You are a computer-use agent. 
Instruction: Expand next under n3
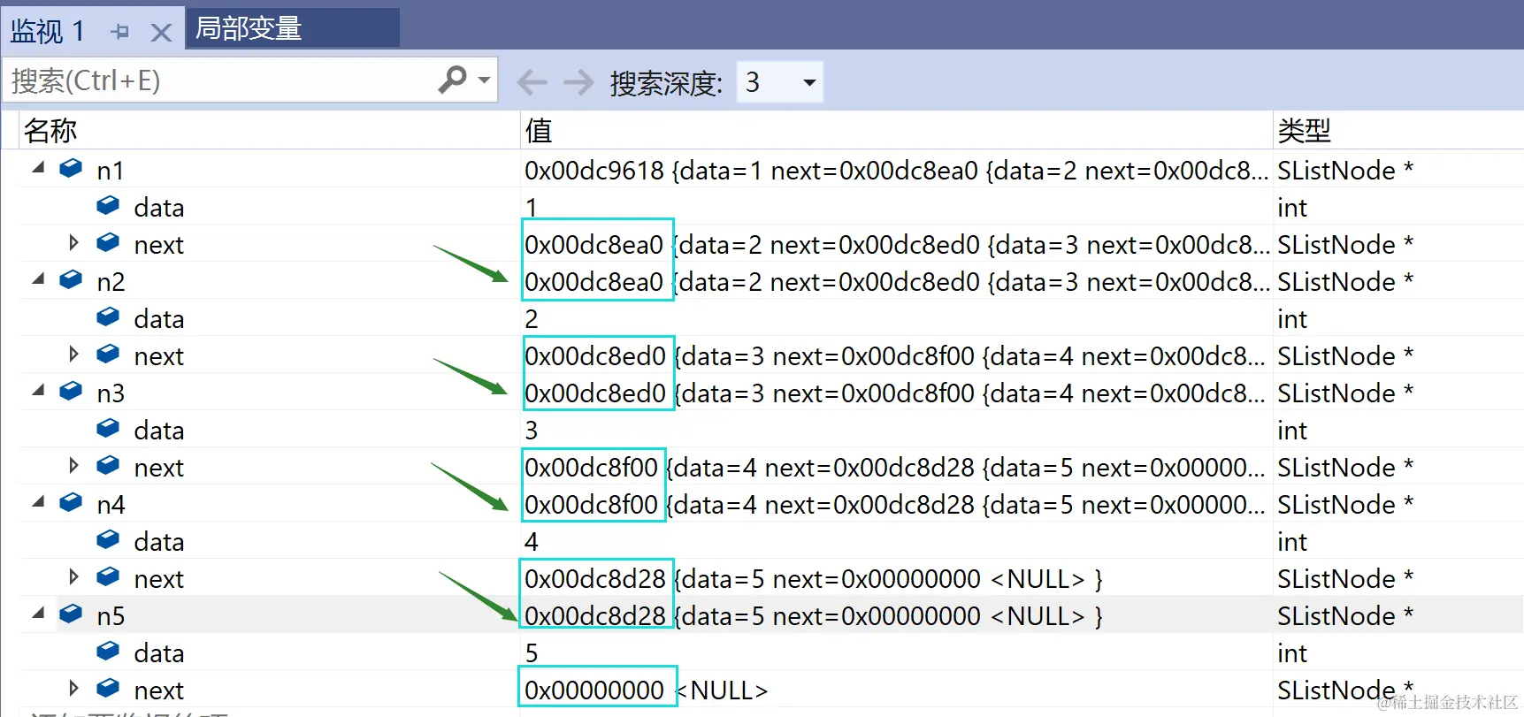click(x=73, y=465)
